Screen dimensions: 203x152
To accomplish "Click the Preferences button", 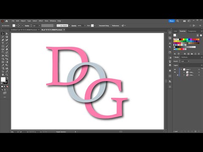I will [115, 26].
